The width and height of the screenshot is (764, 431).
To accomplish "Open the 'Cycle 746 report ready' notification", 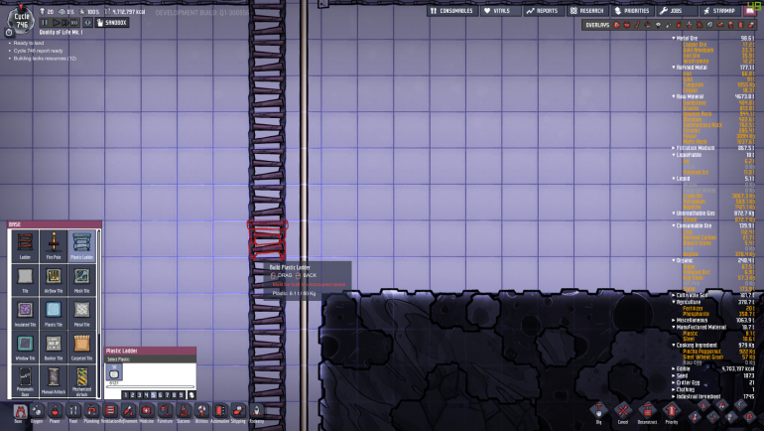I will (x=38, y=51).
